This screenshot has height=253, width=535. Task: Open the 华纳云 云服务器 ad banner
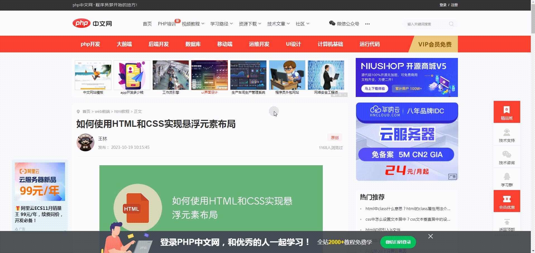407,142
